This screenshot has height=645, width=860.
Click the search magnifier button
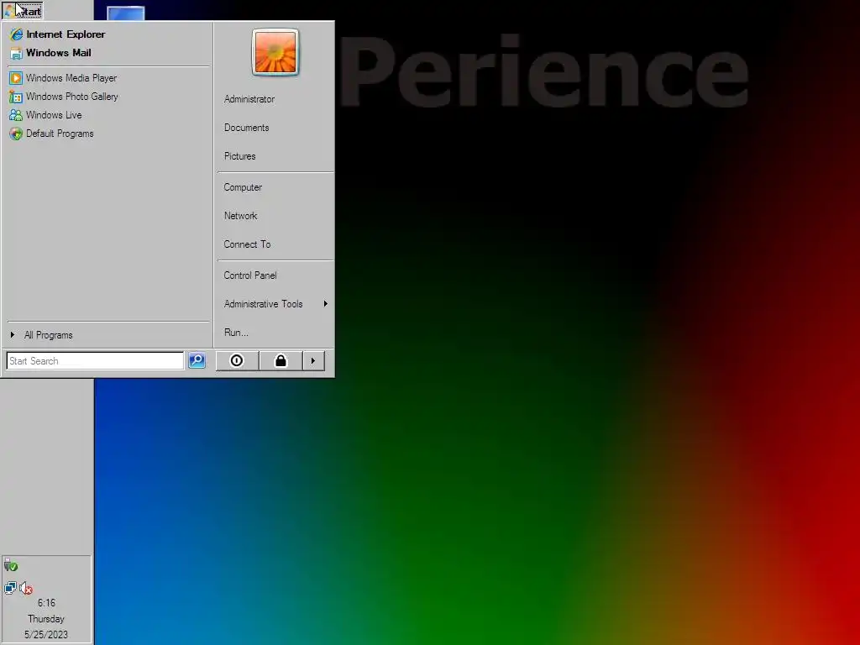pyautogui.click(x=197, y=360)
